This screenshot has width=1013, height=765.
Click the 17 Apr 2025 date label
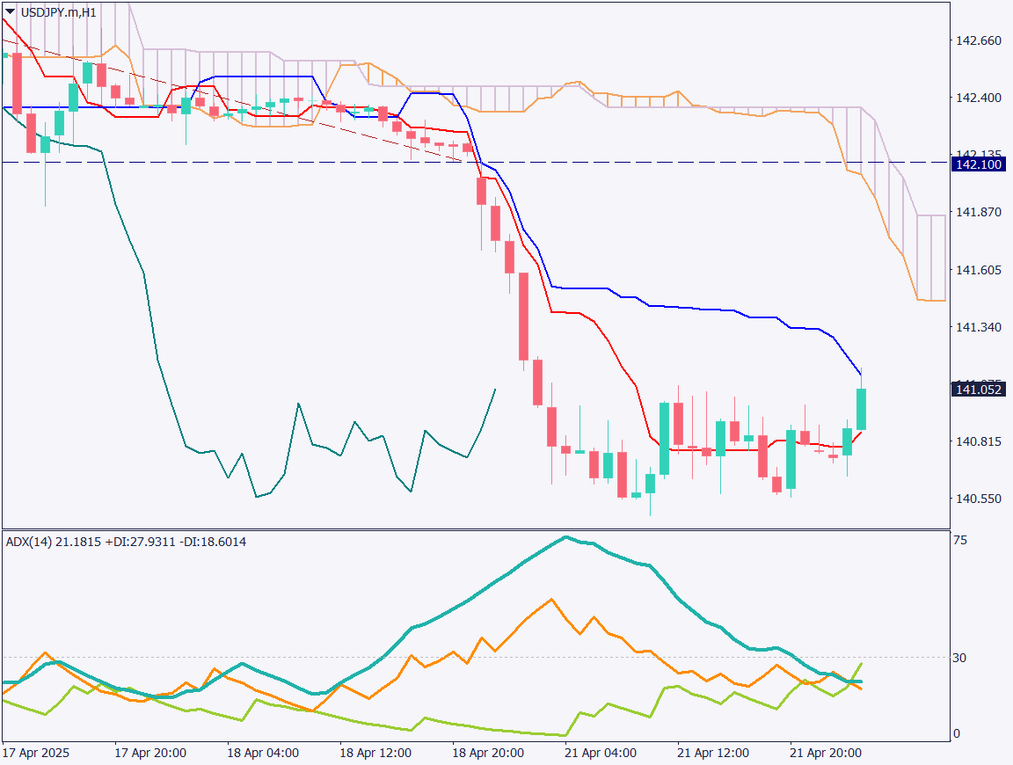(36, 754)
